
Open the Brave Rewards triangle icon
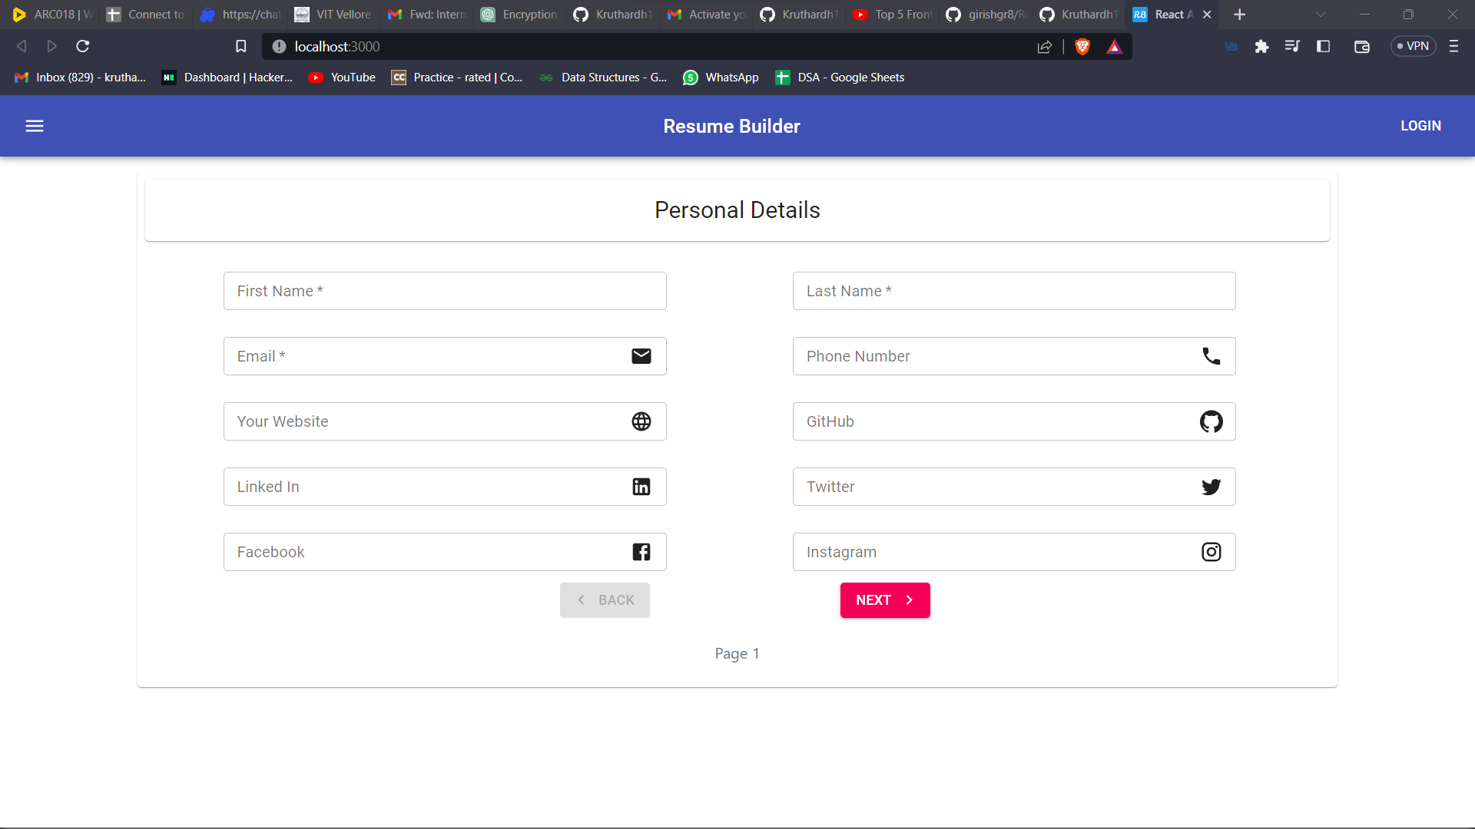click(x=1115, y=46)
